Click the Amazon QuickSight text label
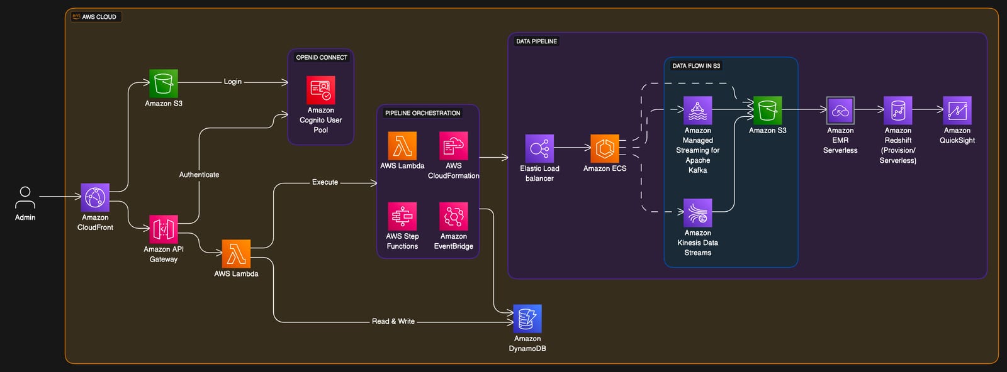1007x372 pixels. [957, 135]
